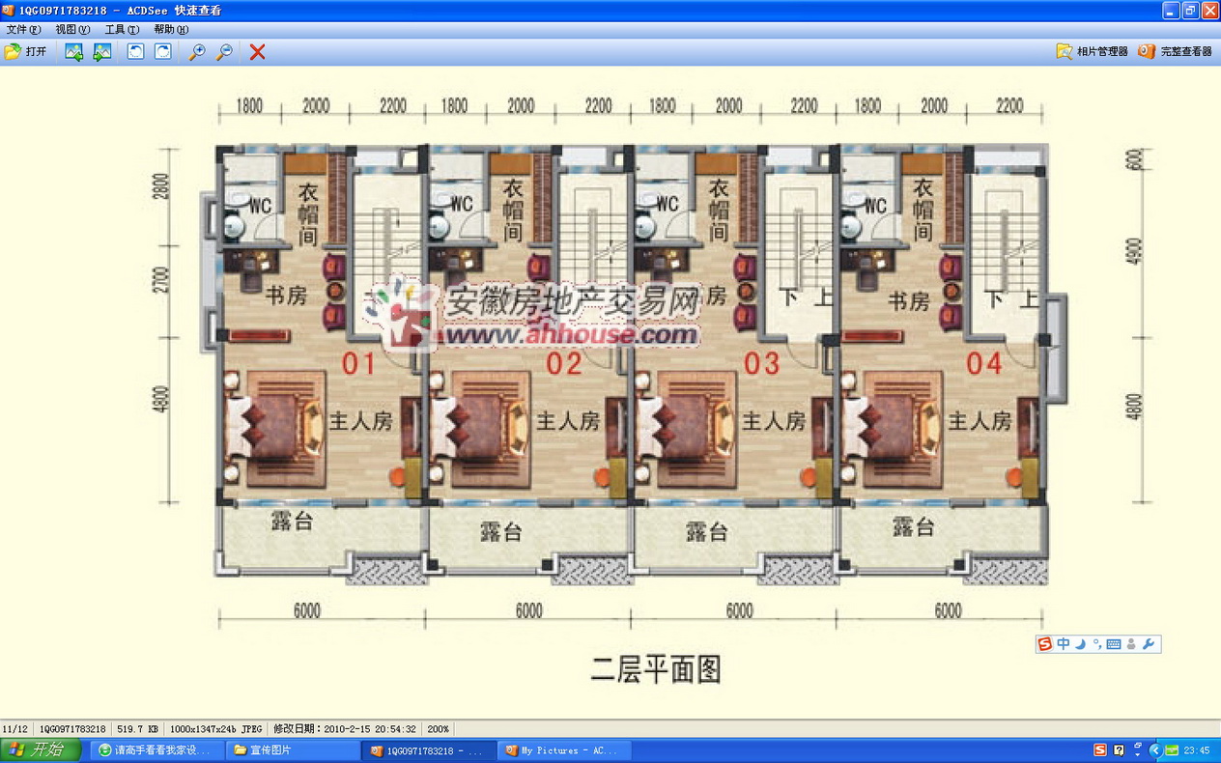Open the 工具 (Tools) menu
Viewport: 1221px width, 763px height.
point(122,30)
